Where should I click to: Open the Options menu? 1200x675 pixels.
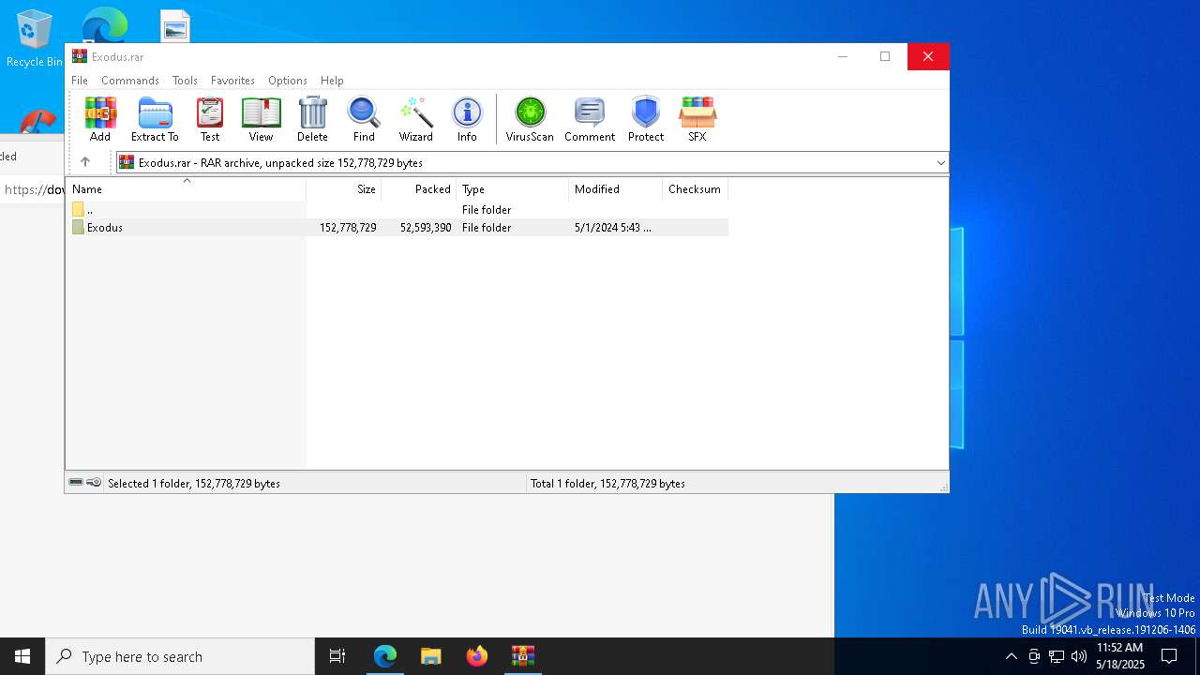point(288,81)
